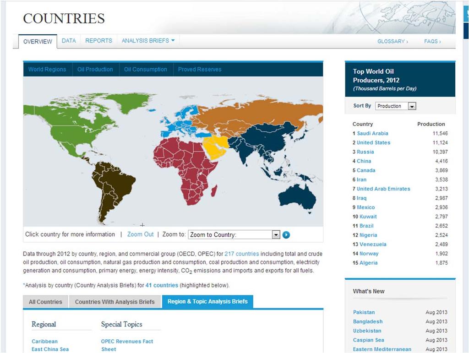Click the Country column header
Viewport: 469px width, 353px height.
click(363, 124)
